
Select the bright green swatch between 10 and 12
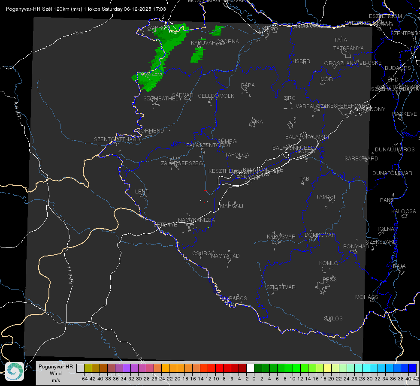click(x=296, y=368)
